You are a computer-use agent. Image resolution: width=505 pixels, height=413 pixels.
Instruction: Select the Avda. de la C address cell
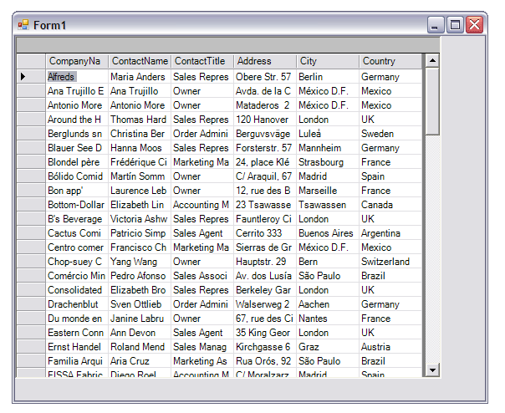pyautogui.click(x=265, y=91)
